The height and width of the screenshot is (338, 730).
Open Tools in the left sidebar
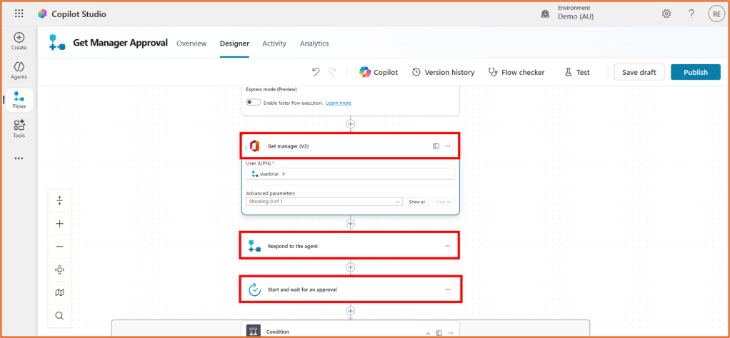pos(19,129)
